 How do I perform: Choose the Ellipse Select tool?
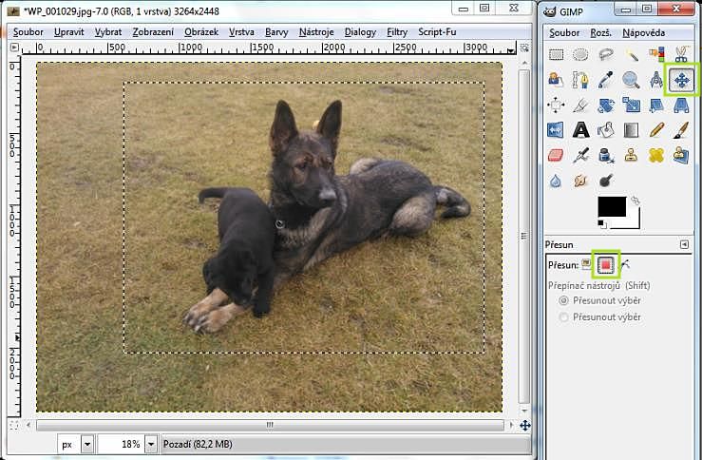tap(581, 55)
